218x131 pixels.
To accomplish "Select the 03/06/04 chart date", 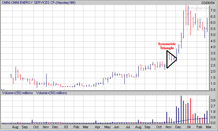I will pos(208,3).
